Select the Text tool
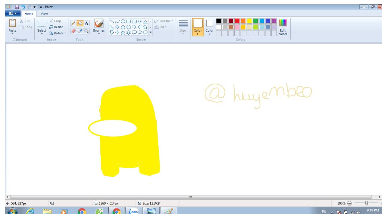 87,23
